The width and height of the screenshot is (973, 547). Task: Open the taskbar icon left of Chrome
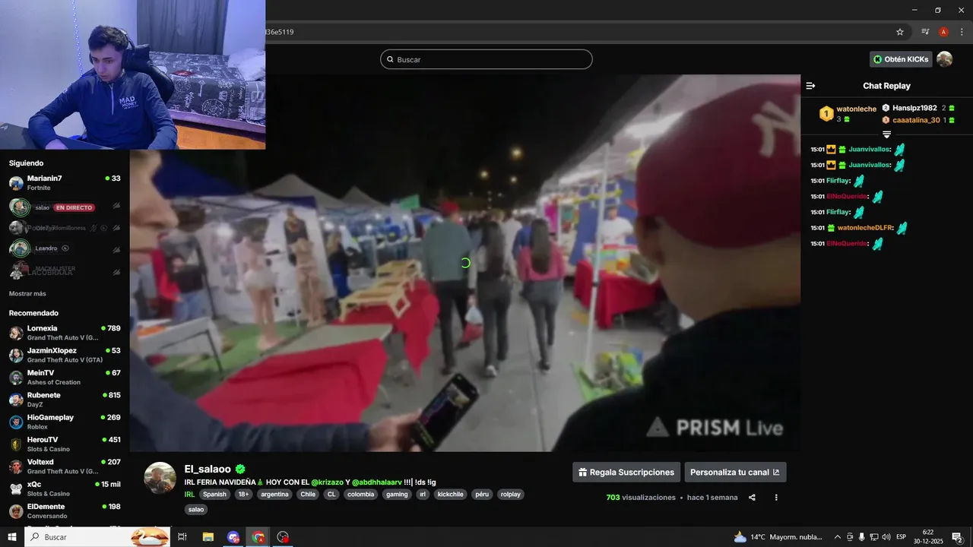[233, 537]
